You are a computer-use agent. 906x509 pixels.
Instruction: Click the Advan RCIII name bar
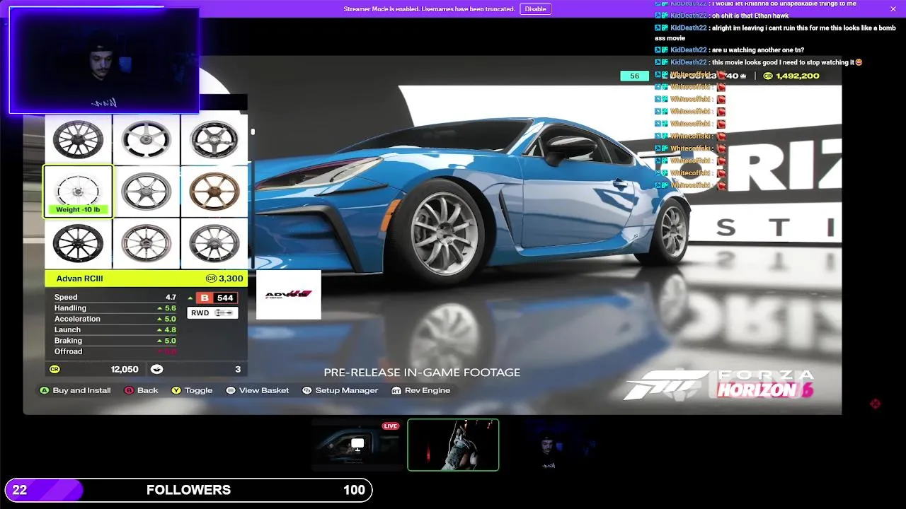tap(146, 279)
